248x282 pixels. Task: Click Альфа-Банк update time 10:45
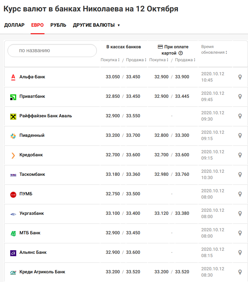(207, 80)
